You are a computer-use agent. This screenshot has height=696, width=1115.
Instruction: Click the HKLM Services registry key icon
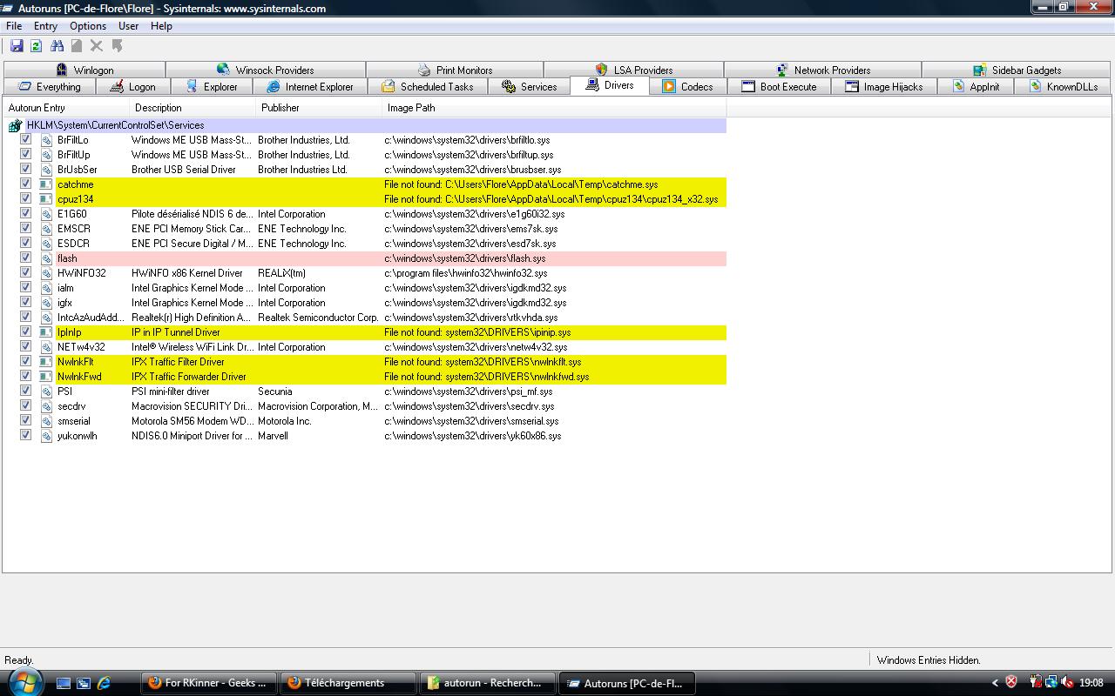coord(15,125)
